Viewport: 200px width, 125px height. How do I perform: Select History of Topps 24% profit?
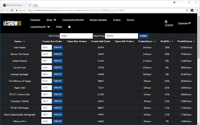pos(167,81)
